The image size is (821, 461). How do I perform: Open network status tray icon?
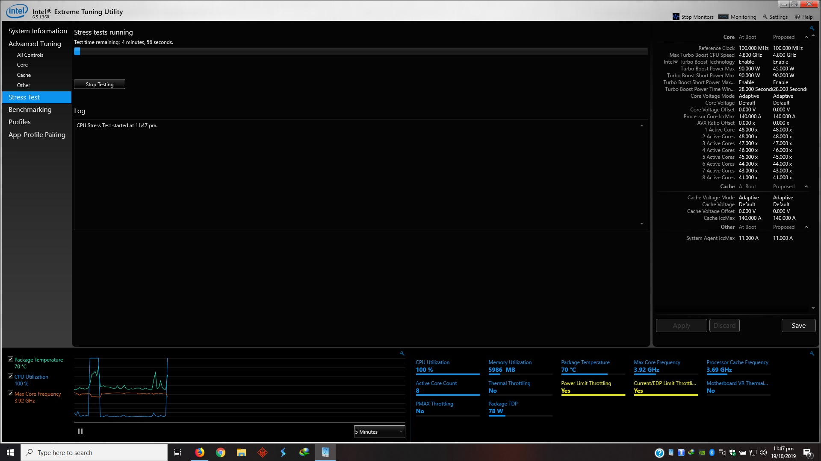pos(753,452)
